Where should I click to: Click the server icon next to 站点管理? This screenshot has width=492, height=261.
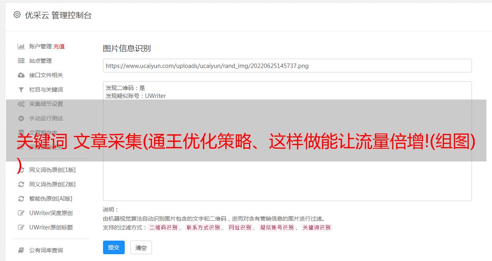click(21, 61)
